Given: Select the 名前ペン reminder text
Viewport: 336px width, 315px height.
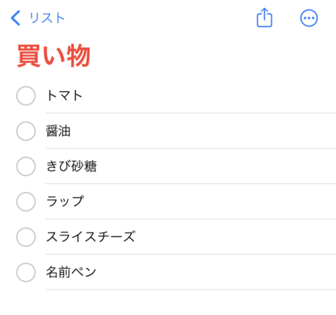Looking at the screenshot, I should click(71, 272).
